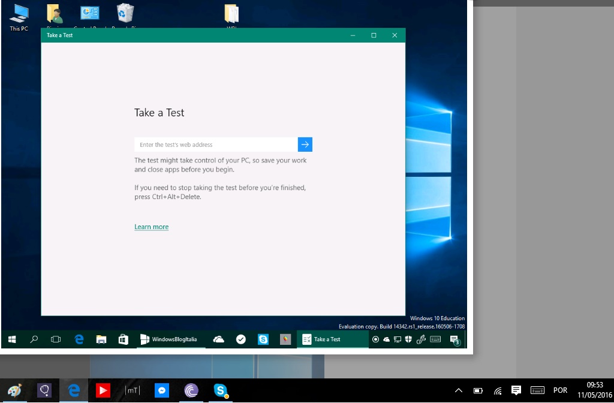Click the test web address input field
This screenshot has height=403, width=614.
point(216,145)
